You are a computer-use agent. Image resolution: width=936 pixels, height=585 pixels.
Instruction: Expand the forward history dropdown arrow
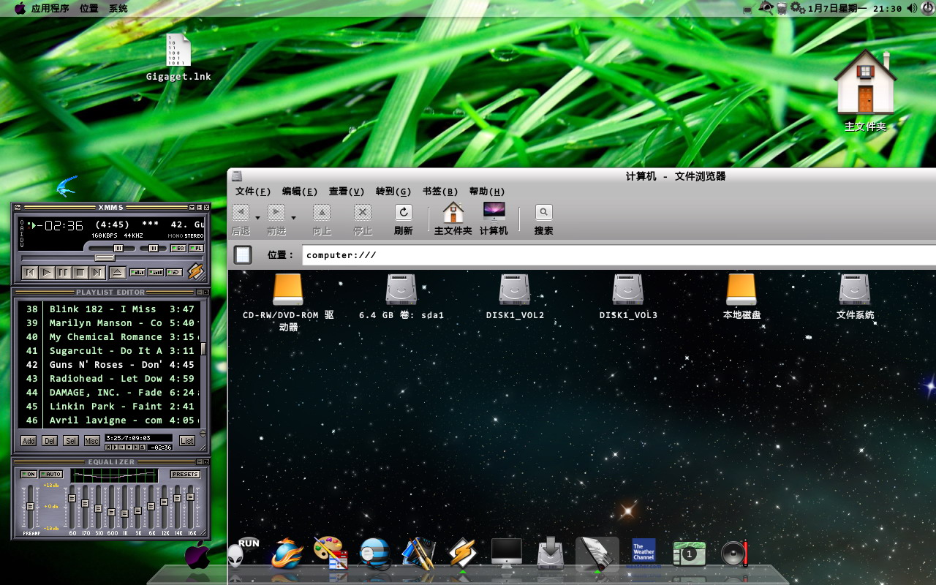(293, 217)
